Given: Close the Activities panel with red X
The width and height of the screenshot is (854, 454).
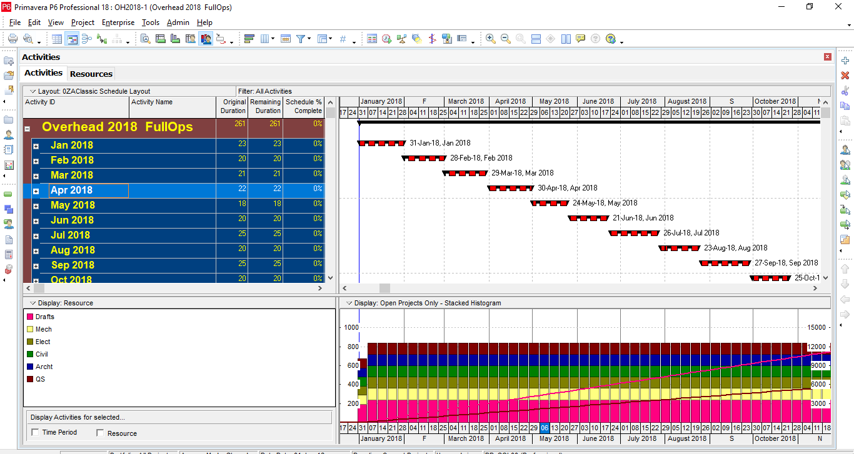Looking at the screenshot, I should pos(828,57).
